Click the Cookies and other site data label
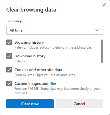110x115 pixels. tap(38, 70)
